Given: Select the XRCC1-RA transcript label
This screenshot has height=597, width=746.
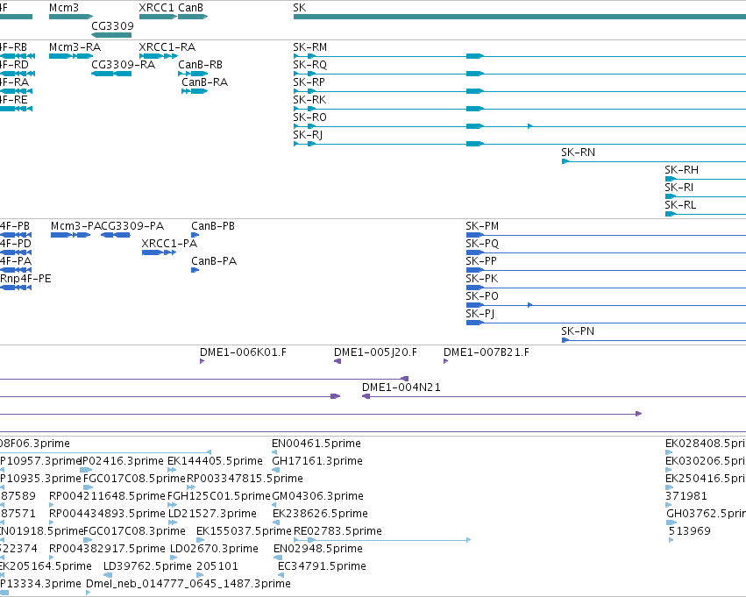Looking at the screenshot, I should [x=167, y=47].
